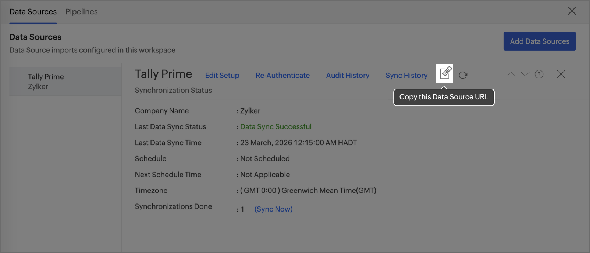Click the Greenwich Mean Time timezone value
Screen dimensions: 590x253
(308, 191)
